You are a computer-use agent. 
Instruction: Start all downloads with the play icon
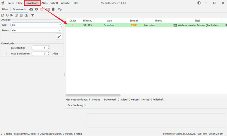[x=12, y=15]
